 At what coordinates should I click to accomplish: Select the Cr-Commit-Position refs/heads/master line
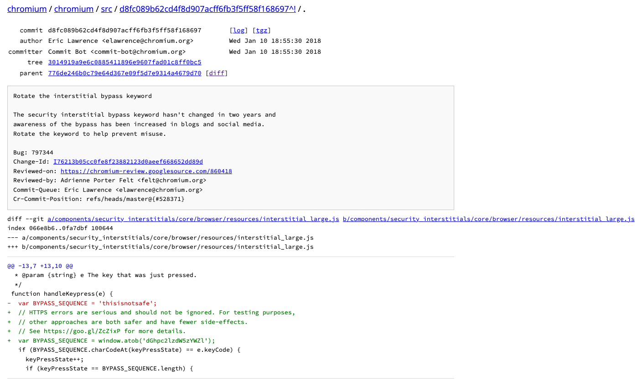coord(99,199)
